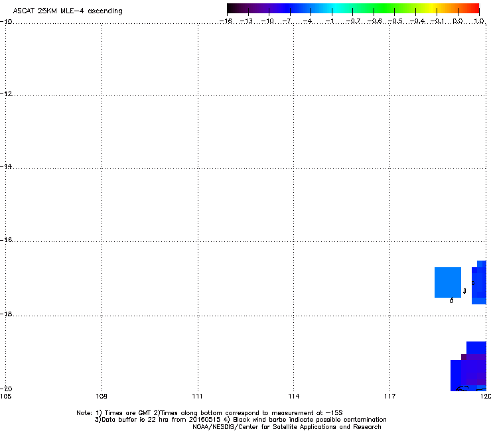Click the -18 latitude axis label

6,314
